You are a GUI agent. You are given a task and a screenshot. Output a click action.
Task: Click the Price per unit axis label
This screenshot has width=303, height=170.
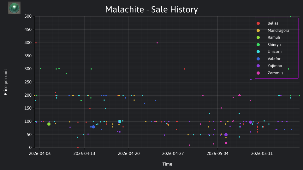(x=6, y=82)
